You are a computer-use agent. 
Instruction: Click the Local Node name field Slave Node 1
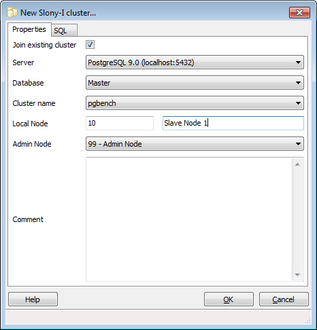(x=233, y=123)
